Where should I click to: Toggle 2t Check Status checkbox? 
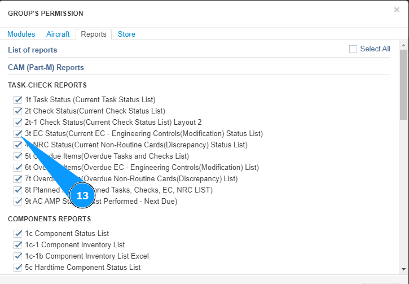(x=18, y=111)
